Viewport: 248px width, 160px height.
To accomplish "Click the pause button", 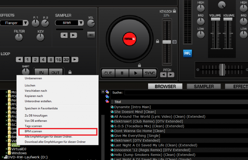I will (x=122, y=73).
